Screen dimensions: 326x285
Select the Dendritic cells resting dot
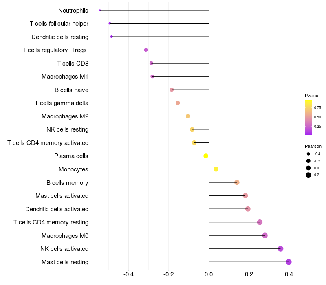pos(111,37)
